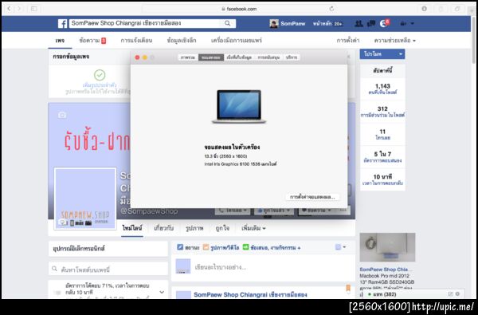Screen dimensions: 478x315
Task: Select the 'รูปภาพ' photos tab
Action: pyautogui.click(x=194, y=228)
